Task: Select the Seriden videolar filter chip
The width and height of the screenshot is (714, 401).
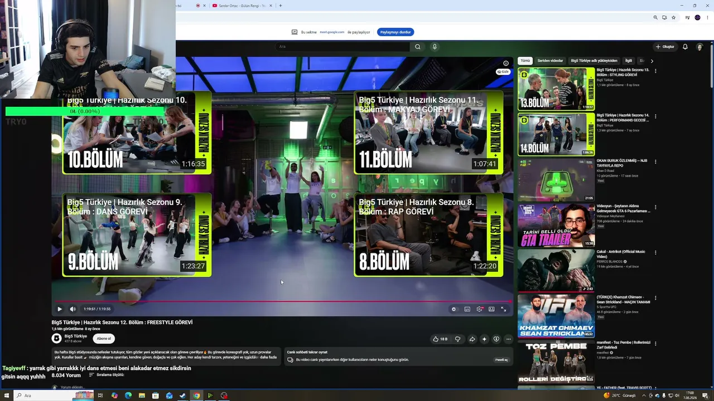Action: pos(551,61)
